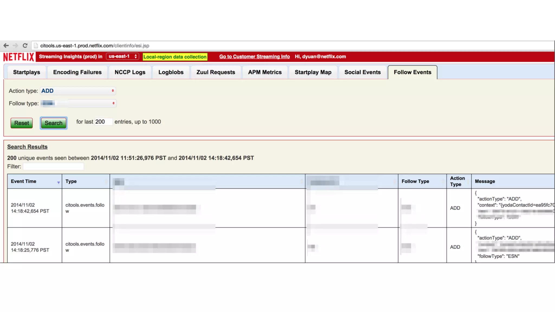Click the Local-region data collection badge

[x=175, y=57]
